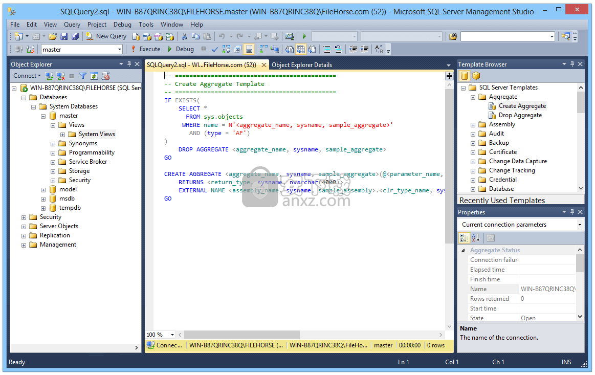Select the Drop Aggregate template
The height and width of the screenshot is (375, 595).
pos(520,116)
